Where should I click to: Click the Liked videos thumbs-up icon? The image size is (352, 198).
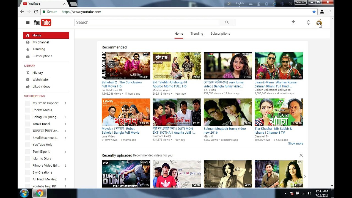tap(28, 87)
